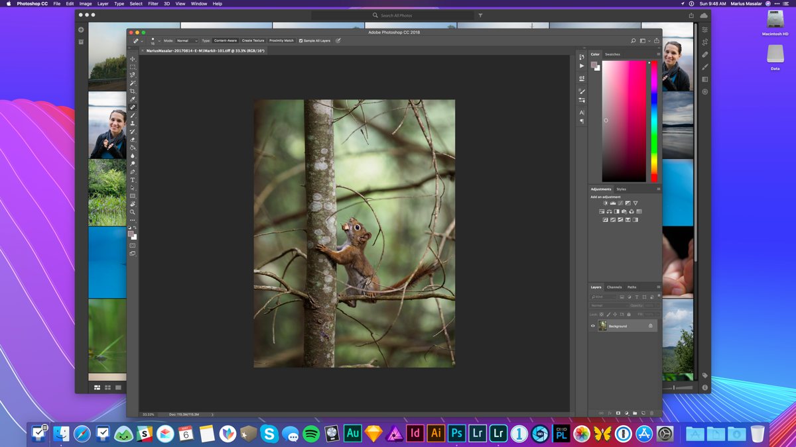Select the Move tool
Viewport: 796px width, 447px height.
pyautogui.click(x=133, y=58)
